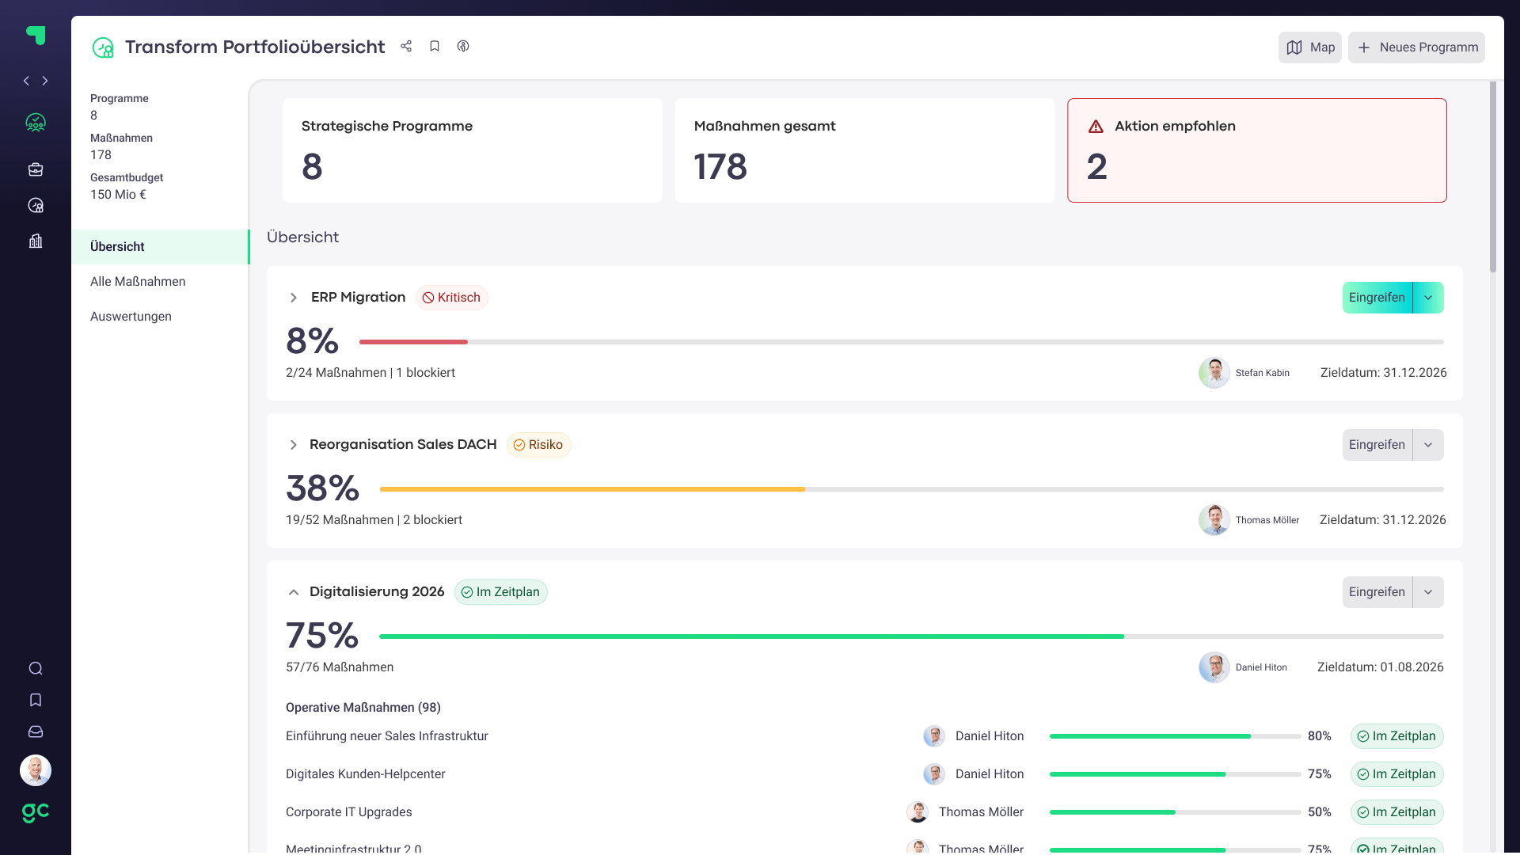Open the Maßnahmen gesamt card
Viewport: 1520px width, 855px height.
pyautogui.click(x=864, y=150)
